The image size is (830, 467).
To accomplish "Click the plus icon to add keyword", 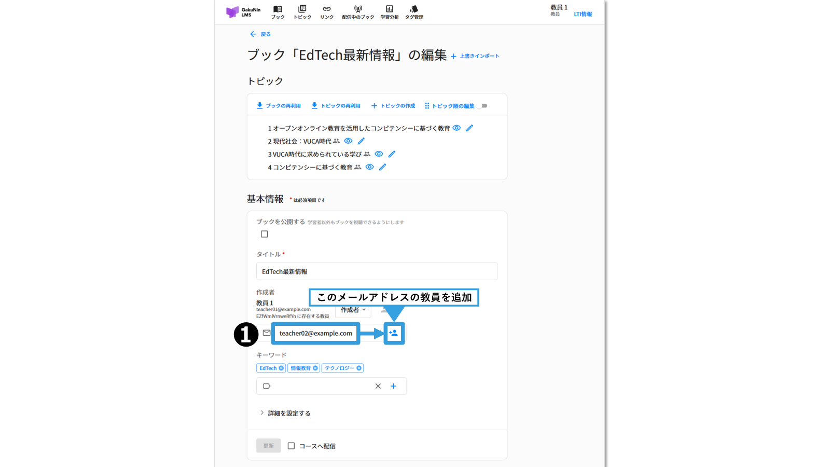I will tap(393, 386).
